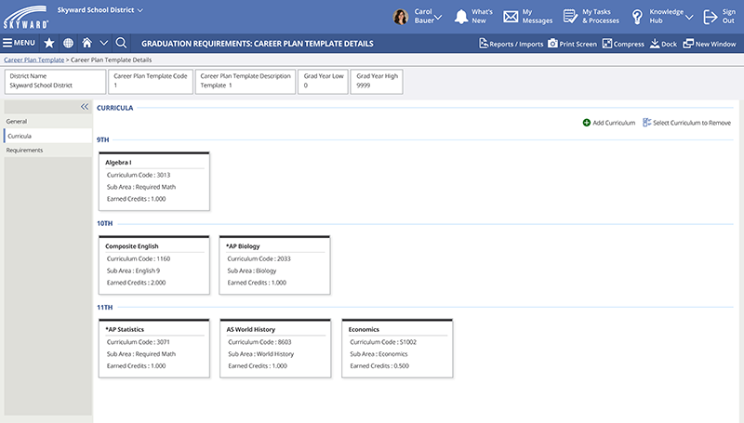Viewport: 744px width, 423px height.
Task: Click the 9TH grade section header
Action: pyautogui.click(x=103, y=139)
